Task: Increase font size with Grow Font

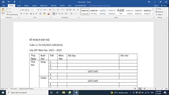Action: pos(39,10)
